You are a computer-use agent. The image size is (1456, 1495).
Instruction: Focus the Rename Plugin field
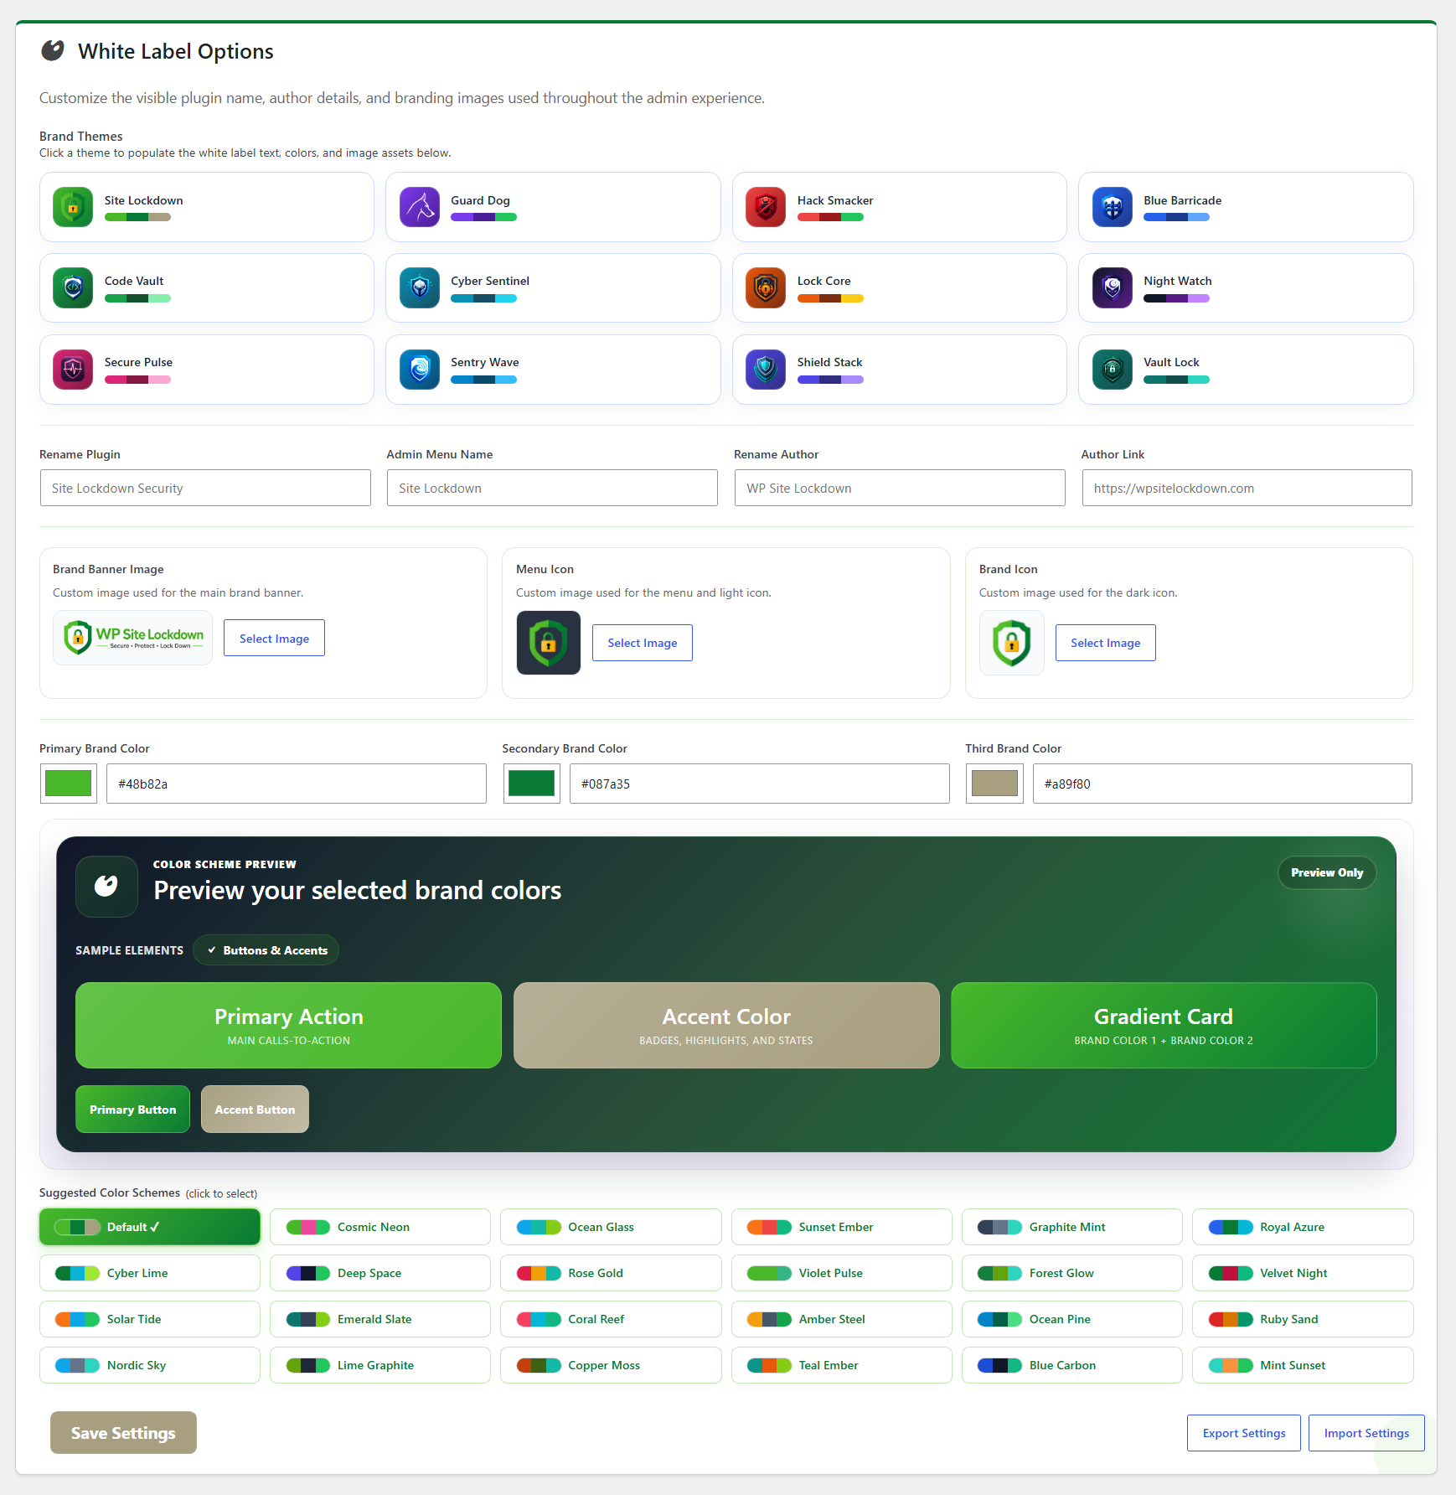(x=205, y=488)
